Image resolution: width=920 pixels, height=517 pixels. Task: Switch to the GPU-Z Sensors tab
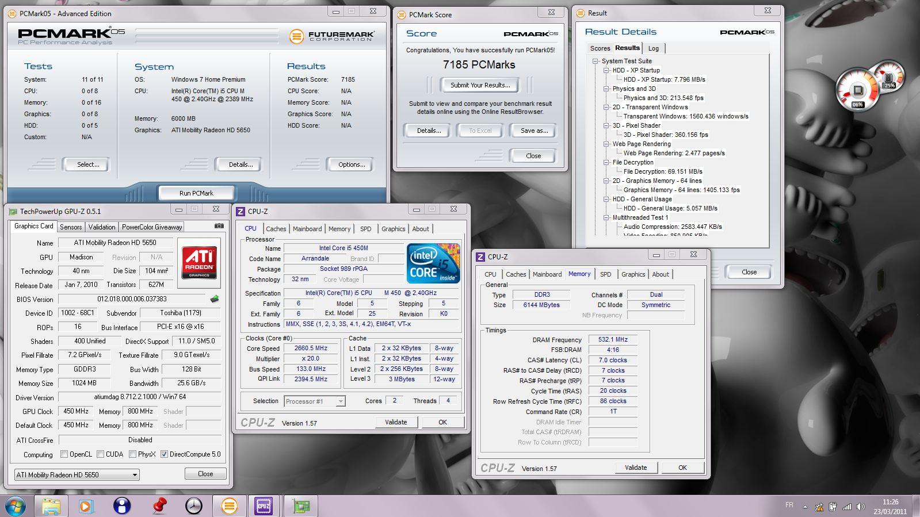pos(71,227)
